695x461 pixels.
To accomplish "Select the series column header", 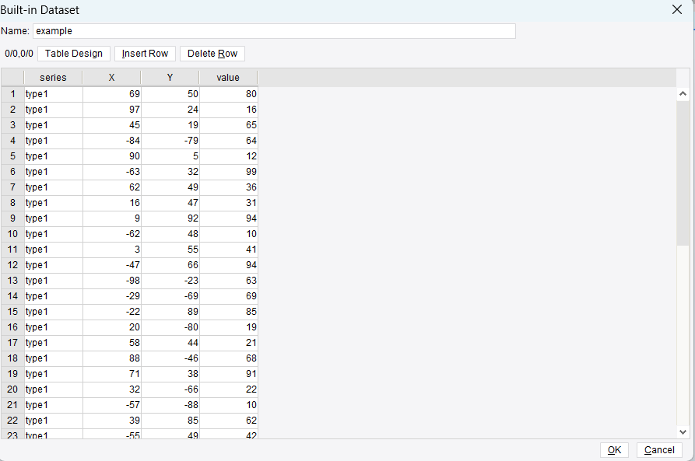I will pyautogui.click(x=53, y=78).
